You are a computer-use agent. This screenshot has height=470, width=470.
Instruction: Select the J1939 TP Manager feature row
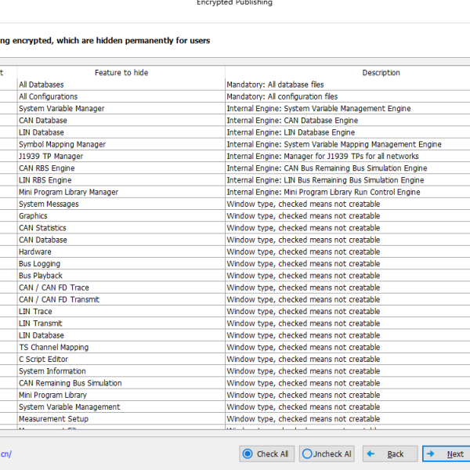click(51, 157)
